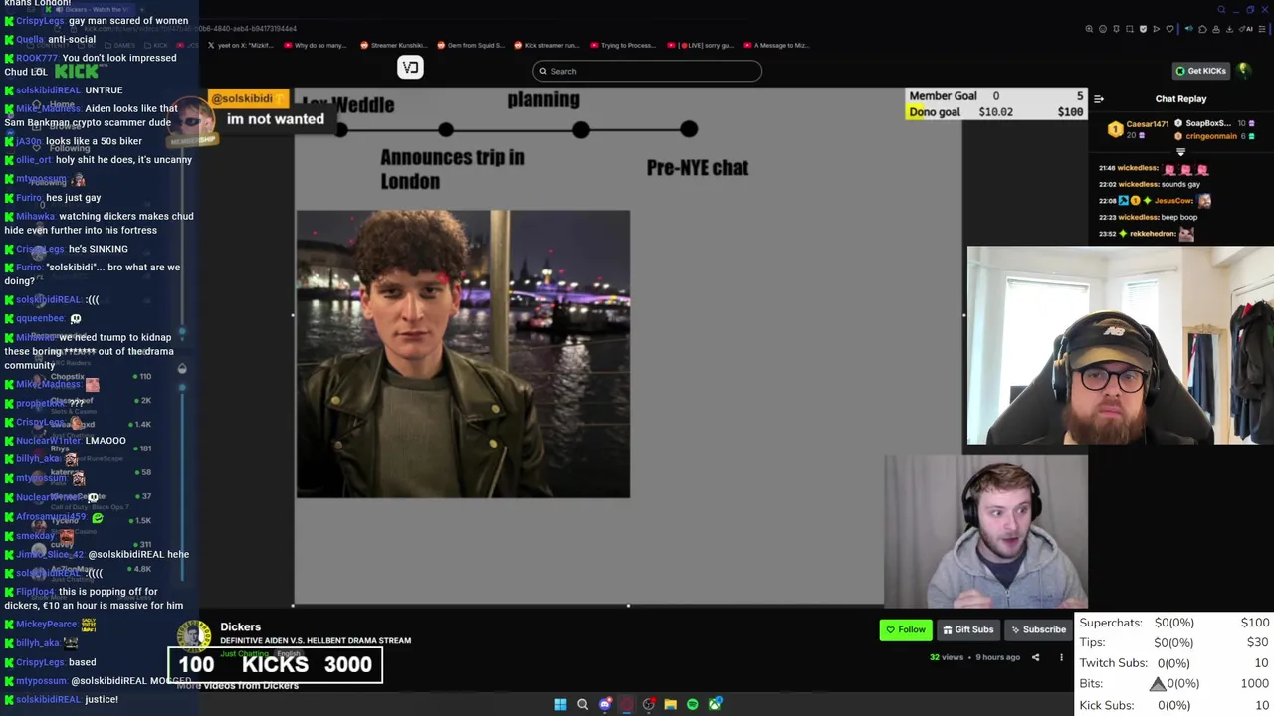Screen dimensions: 1274x716
Task: Click the heart icon in browser toolbar
Action: (x=1169, y=29)
